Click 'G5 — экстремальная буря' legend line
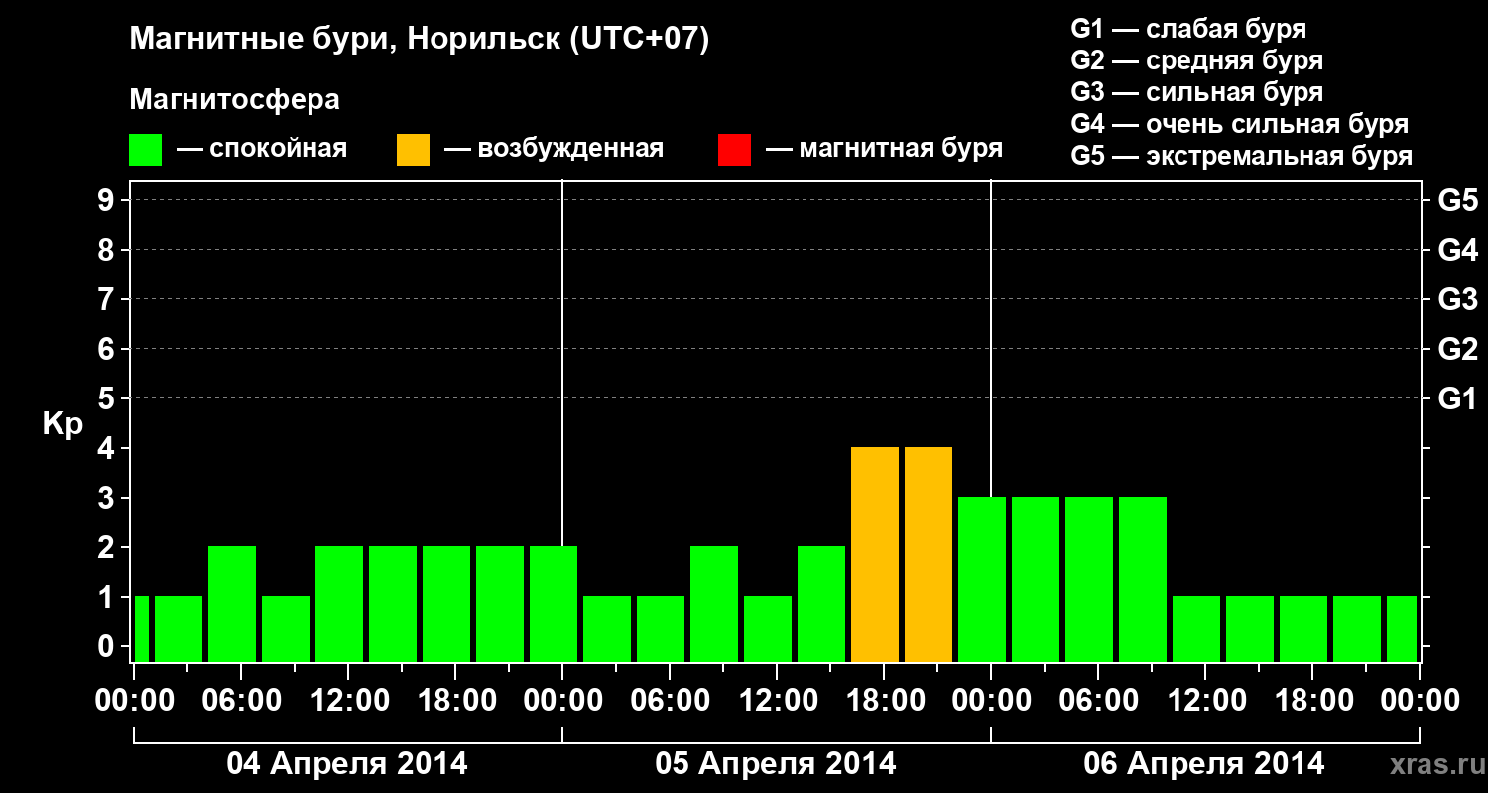The height and width of the screenshot is (793, 1488). pyautogui.click(x=1242, y=156)
